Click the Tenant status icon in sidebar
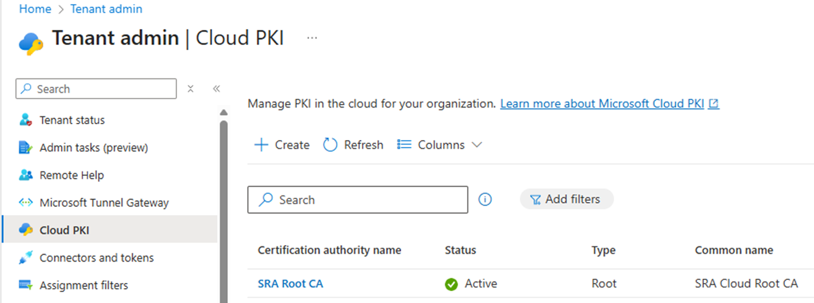Screen dimensions: 814x303 click(x=25, y=120)
